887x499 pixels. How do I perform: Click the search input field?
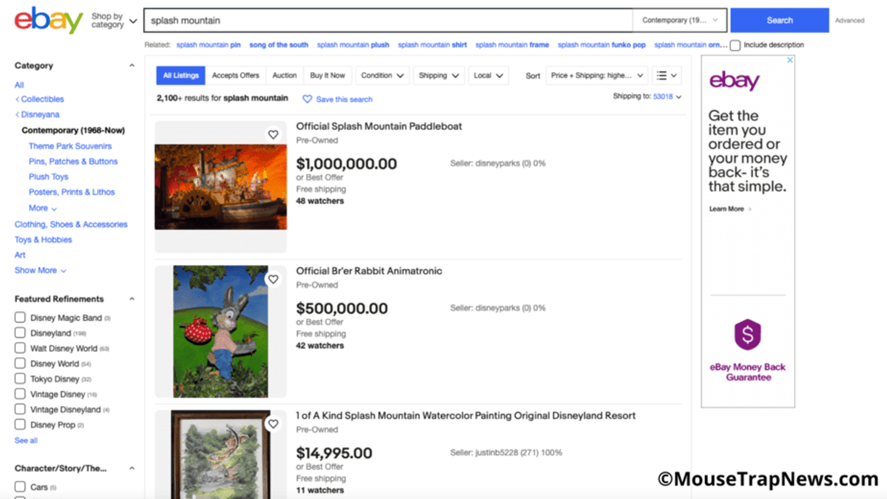[388, 21]
